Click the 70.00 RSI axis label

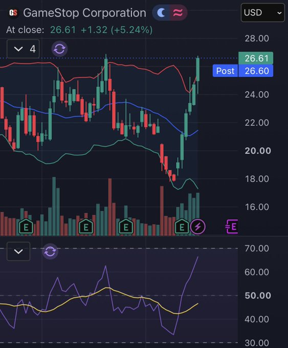click(257, 249)
